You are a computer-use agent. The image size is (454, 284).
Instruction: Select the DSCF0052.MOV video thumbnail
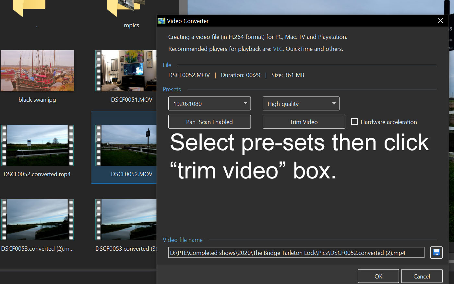pyautogui.click(x=126, y=145)
